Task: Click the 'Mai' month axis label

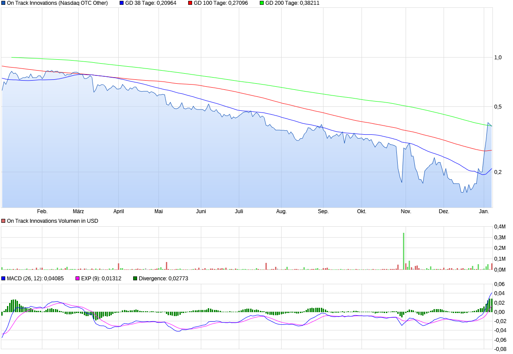Action: click(158, 211)
